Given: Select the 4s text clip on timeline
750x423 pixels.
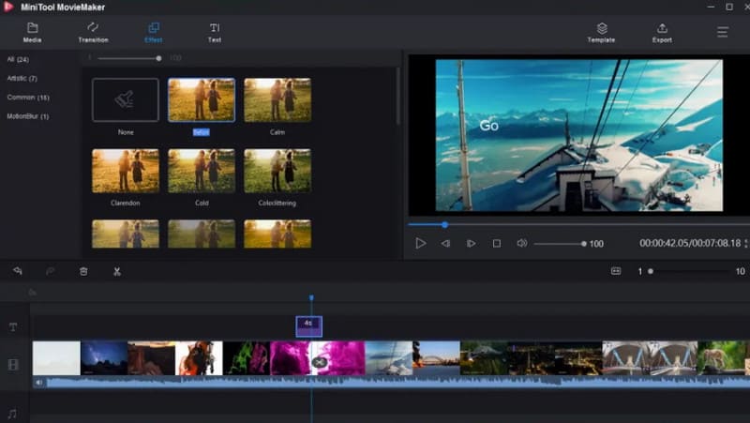Looking at the screenshot, I should 308,325.
